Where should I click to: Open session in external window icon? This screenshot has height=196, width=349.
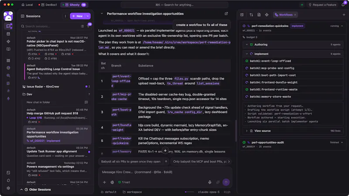coord(226,14)
